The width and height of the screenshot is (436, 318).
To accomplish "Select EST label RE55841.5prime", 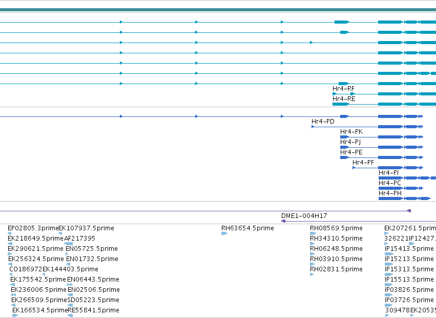I will pyautogui.click(x=94, y=310).
